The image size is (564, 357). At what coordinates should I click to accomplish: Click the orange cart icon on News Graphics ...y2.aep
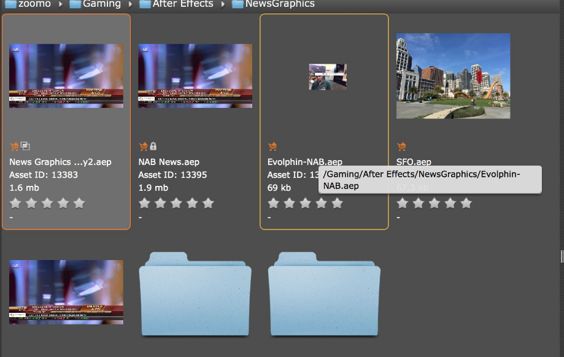click(14, 147)
